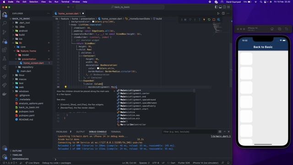
Task: Open Run and Debug view
Action: click(x=5, y=41)
